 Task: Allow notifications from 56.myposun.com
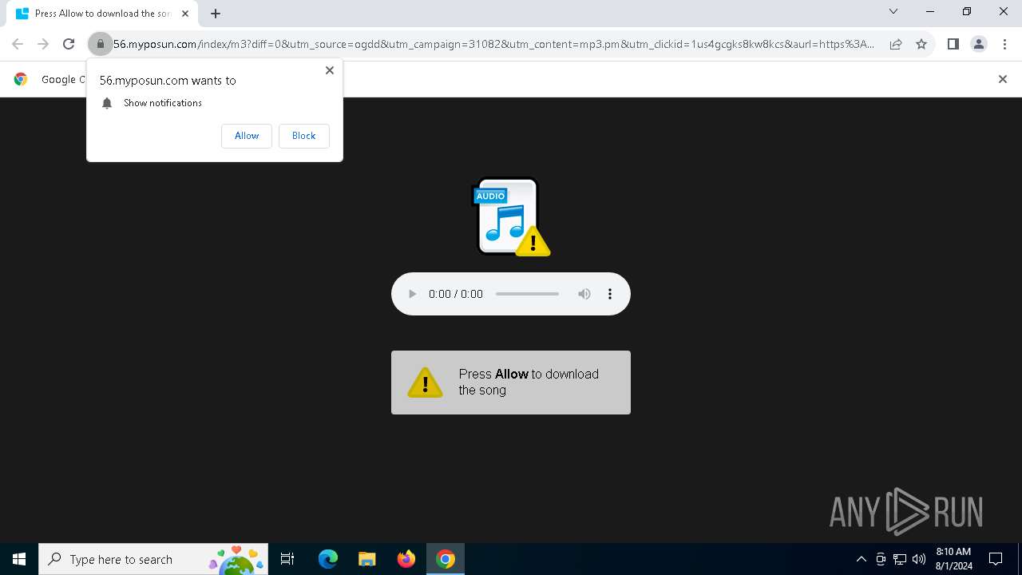[247, 136]
